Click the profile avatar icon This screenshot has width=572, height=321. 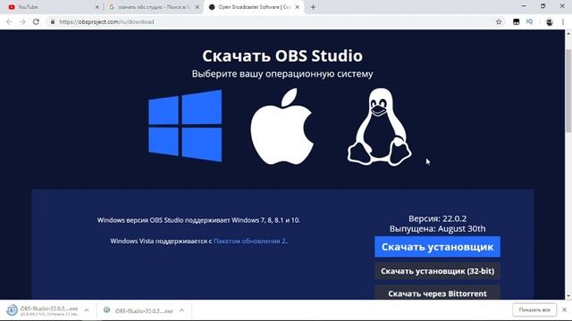pyautogui.click(x=550, y=21)
